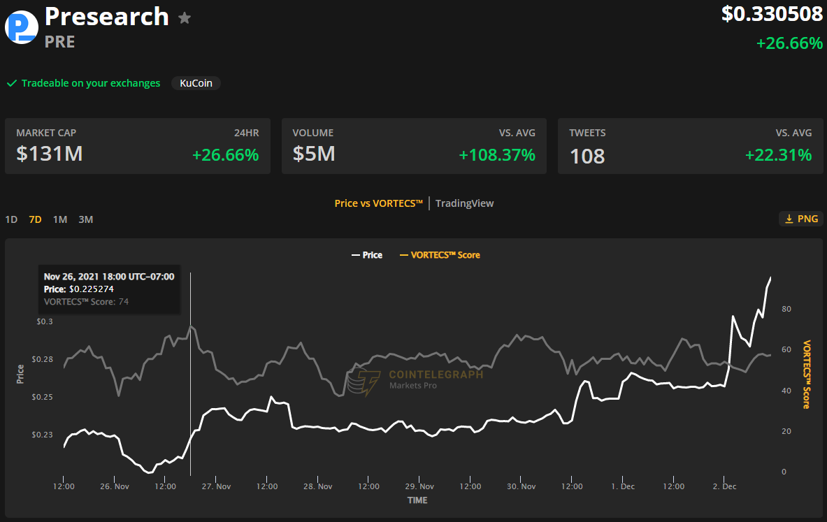This screenshot has height=522, width=827.
Task: Click the 28. Nov label on time axis
Action: click(x=318, y=486)
